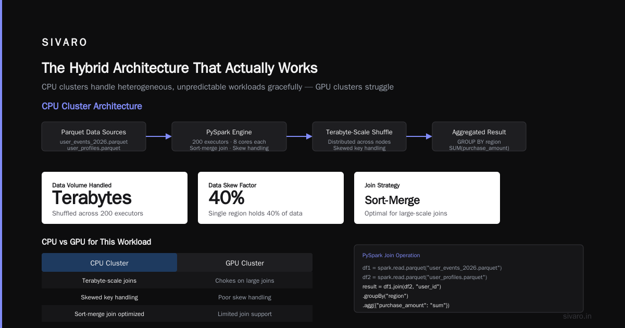
Task: Click the 'user_events_2026.parquet' text in the sources box
Action: [94, 142]
